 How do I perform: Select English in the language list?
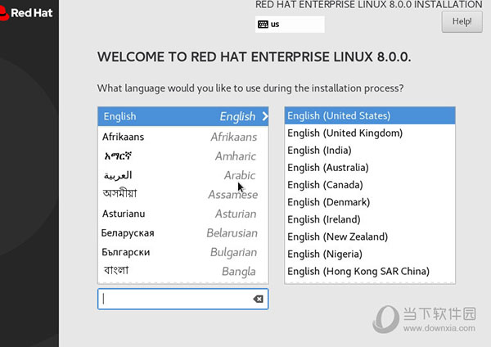coord(182,116)
